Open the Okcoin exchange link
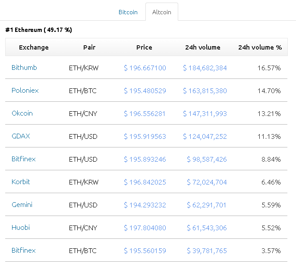This screenshot has width=296, height=263. 22,113
